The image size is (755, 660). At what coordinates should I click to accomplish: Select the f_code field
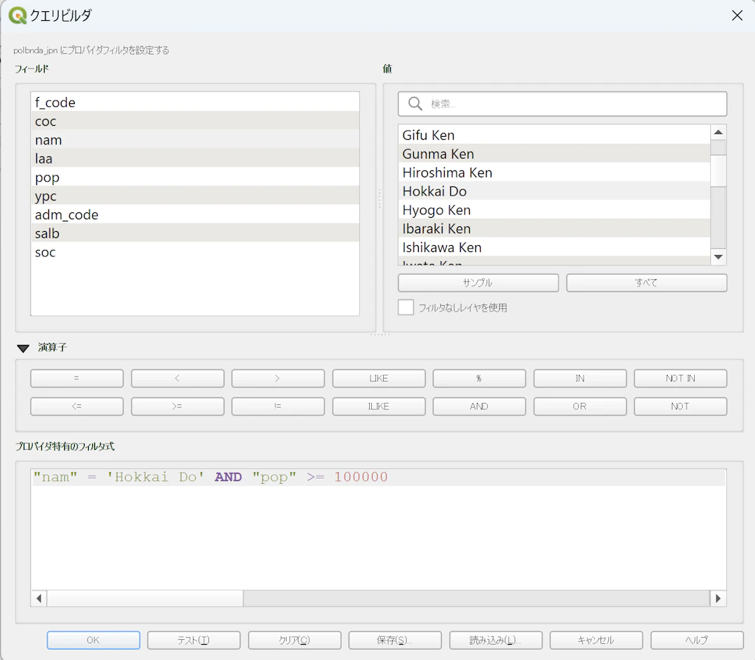pyautogui.click(x=195, y=102)
